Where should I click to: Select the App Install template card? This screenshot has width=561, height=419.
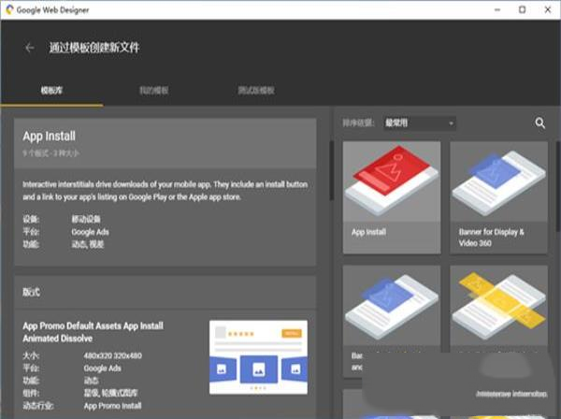click(x=392, y=197)
